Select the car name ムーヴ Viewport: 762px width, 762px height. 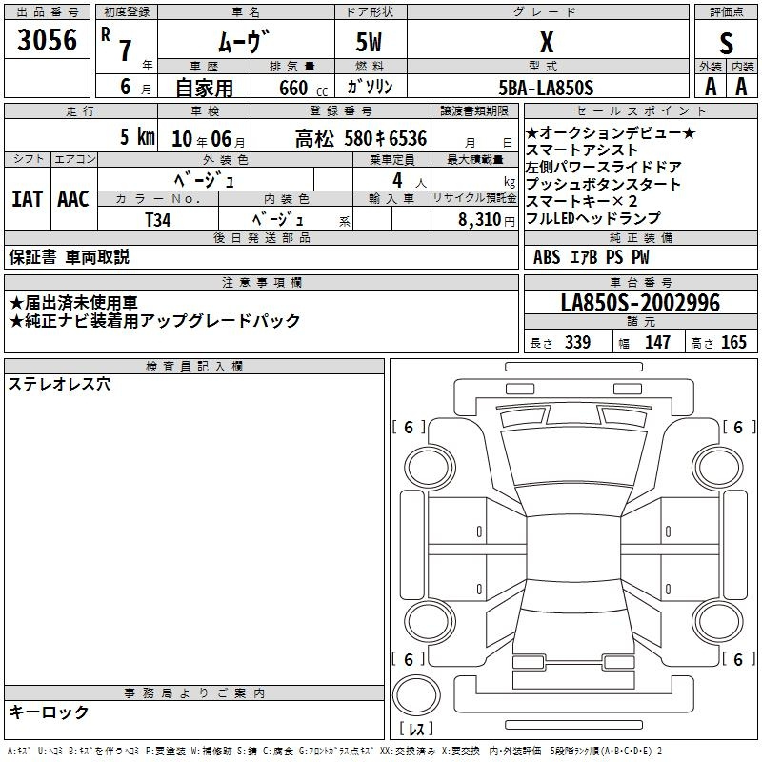coord(245,41)
